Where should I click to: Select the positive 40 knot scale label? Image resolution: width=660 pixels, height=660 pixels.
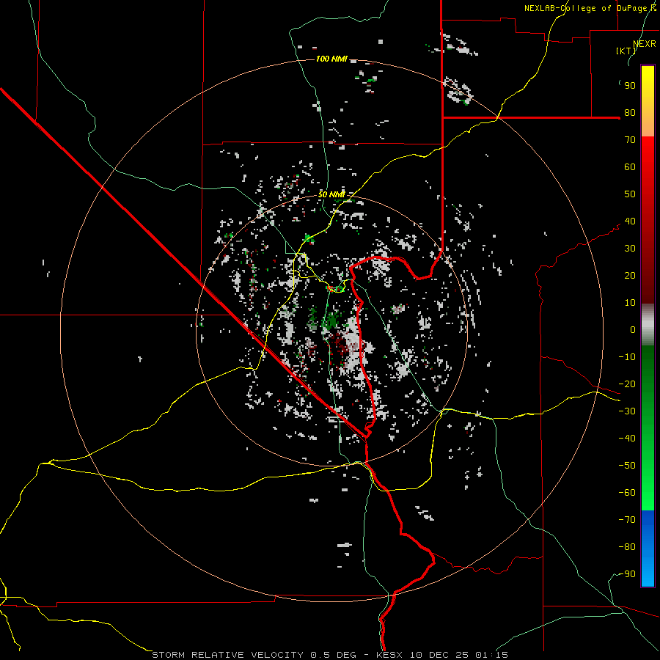coord(630,221)
